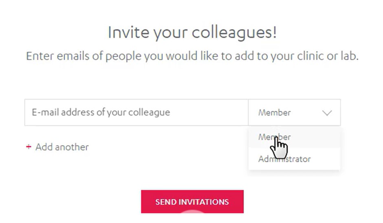Click the red plus icon
Viewport: 383px width, 223px height.
(29, 147)
